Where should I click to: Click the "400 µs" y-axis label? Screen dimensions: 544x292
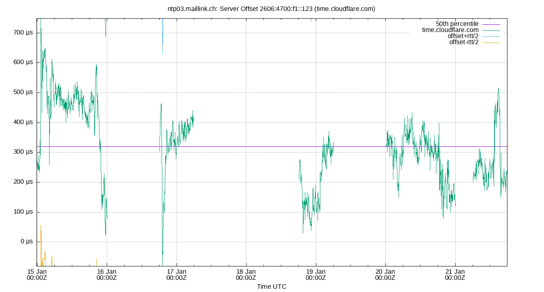pyautogui.click(x=24, y=122)
